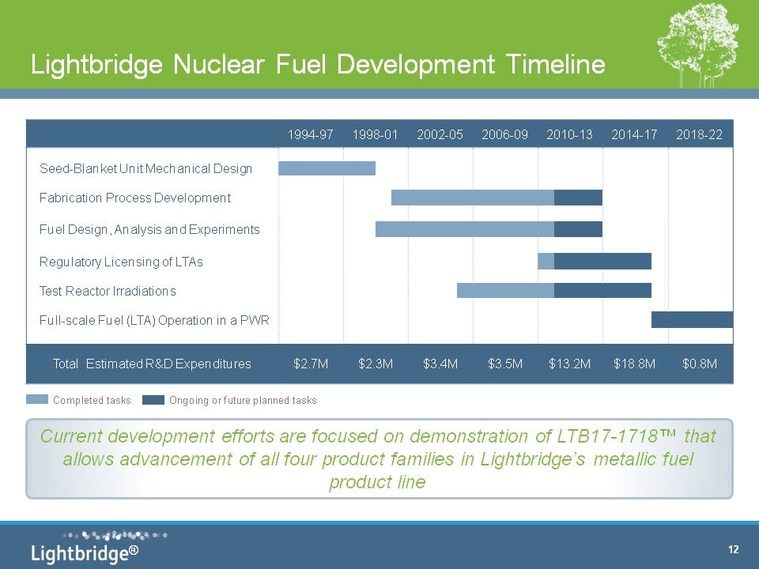This screenshot has width=759, height=569.
Task: Click the Ongoing or future planned tasks swatch
Action: (x=153, y=400)
